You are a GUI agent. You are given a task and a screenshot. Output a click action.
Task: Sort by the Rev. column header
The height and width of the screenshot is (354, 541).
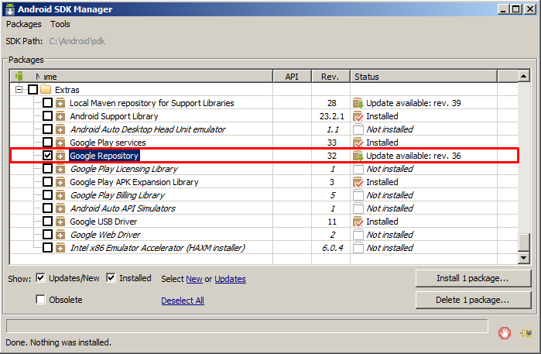330,77
